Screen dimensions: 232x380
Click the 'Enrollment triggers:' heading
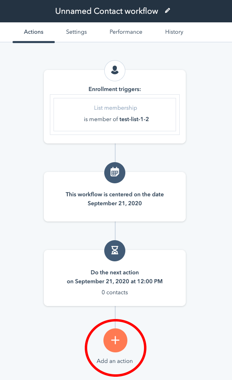[115, 89]
